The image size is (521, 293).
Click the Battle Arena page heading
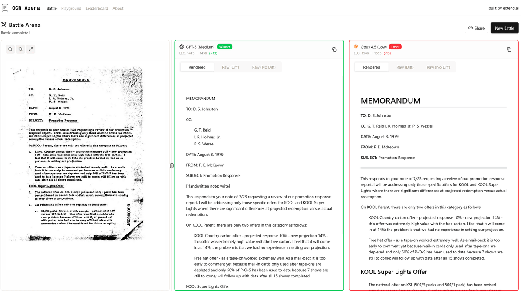coord(25,25)
